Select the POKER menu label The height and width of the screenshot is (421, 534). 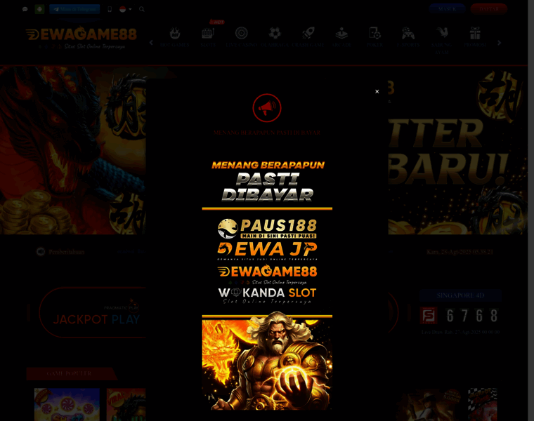[375, 44]
